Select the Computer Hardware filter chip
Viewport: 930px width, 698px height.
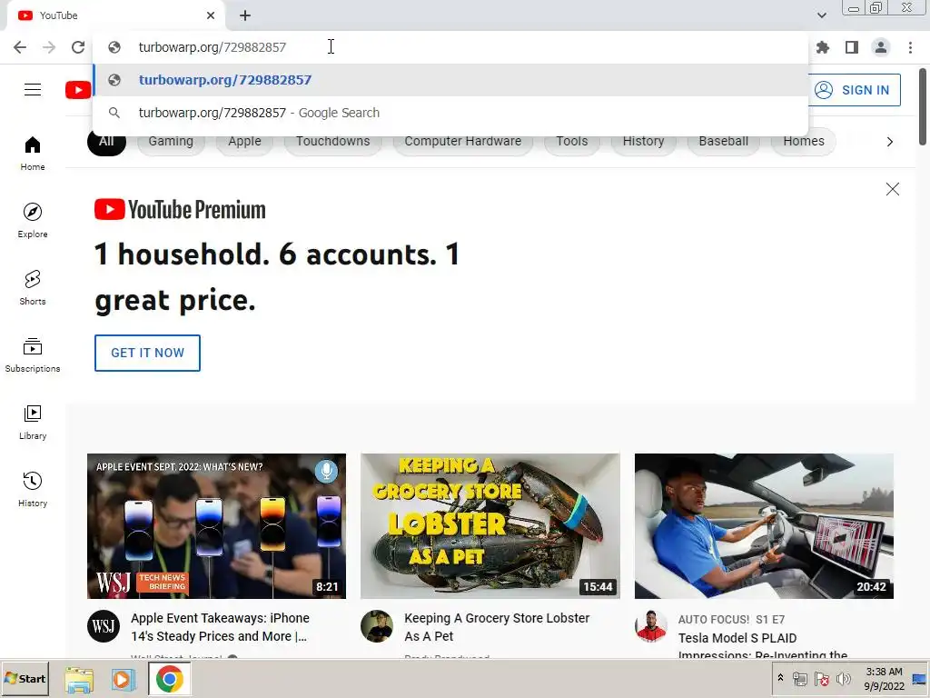point(462,141)
